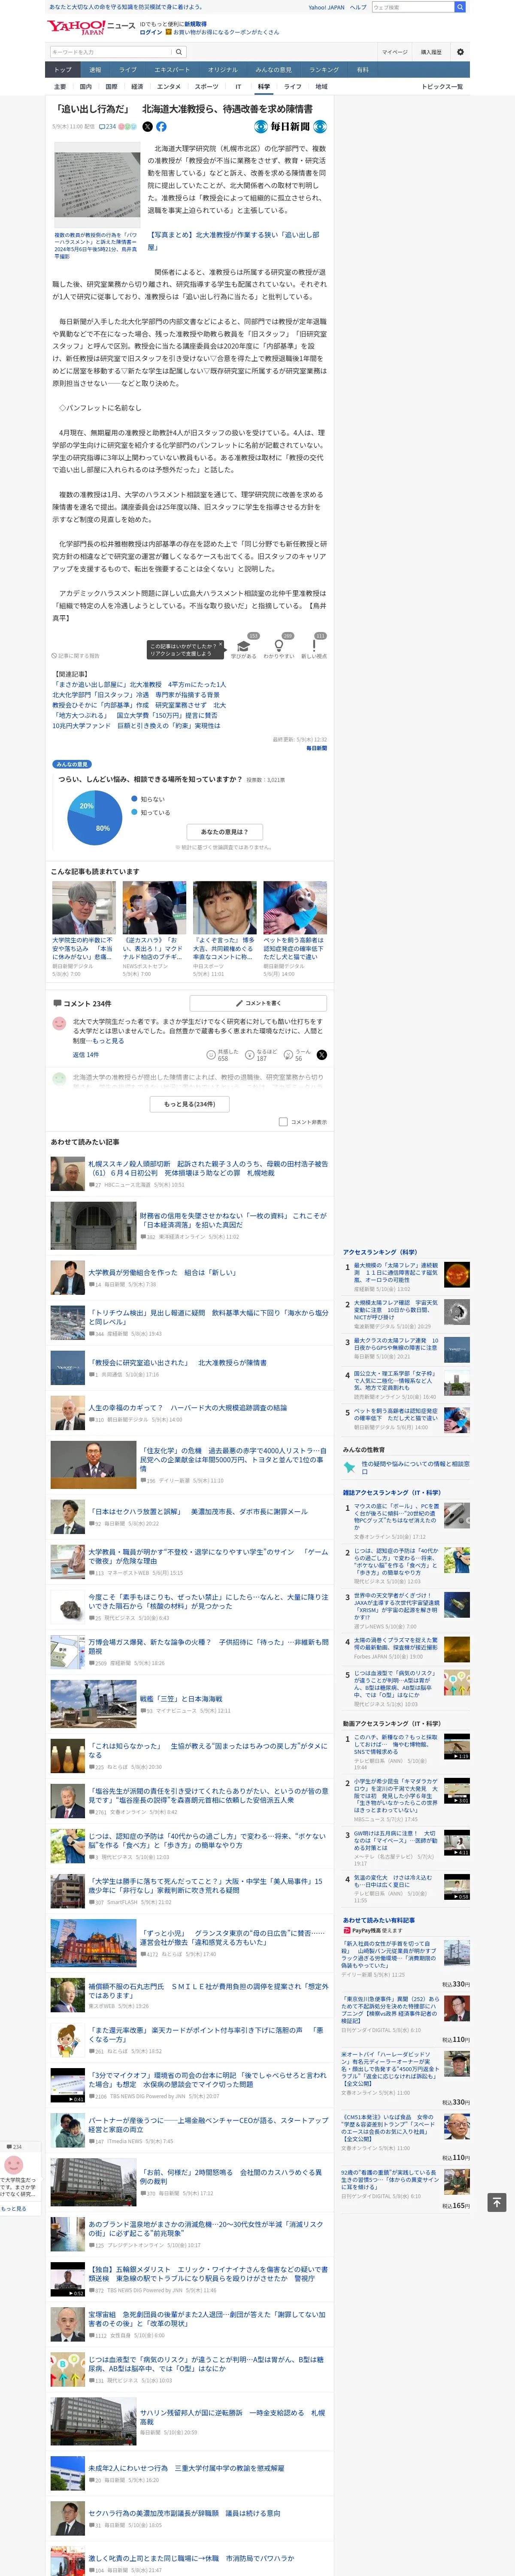
Task: Share the article on X
Action: [x=148, y=127]
